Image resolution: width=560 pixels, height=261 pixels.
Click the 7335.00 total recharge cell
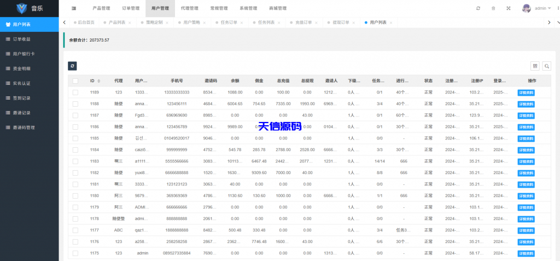coord(283,103)
